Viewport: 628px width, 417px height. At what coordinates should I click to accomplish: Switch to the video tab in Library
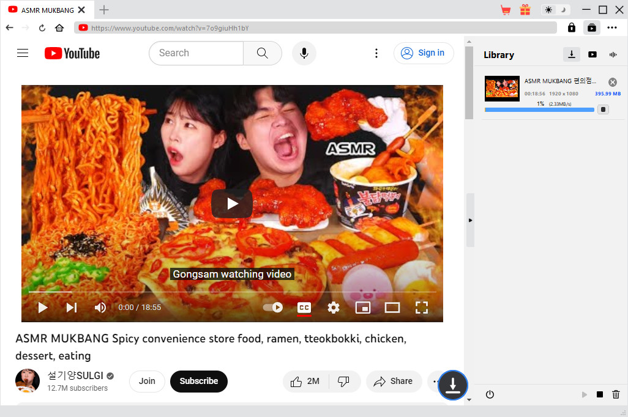[x=592, y=54]
